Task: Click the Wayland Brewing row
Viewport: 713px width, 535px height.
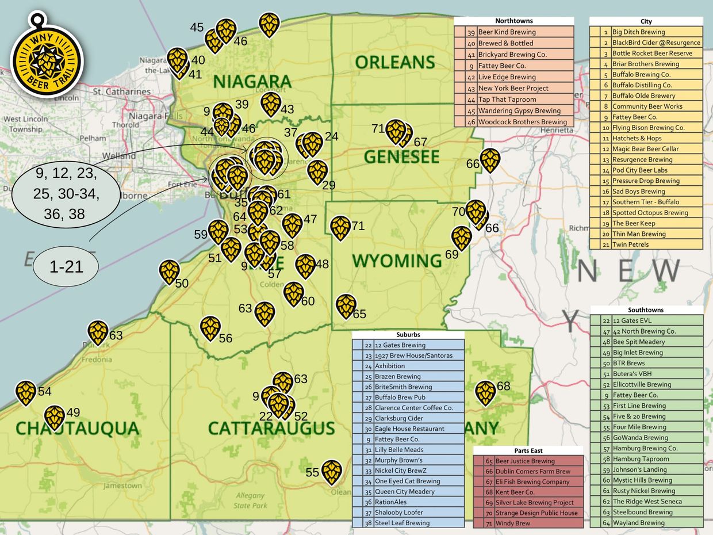Action: coord(646,523)
